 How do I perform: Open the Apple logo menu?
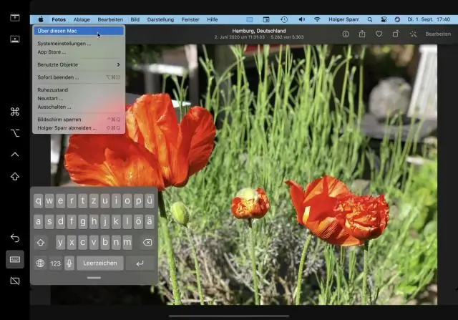(41, 19)
